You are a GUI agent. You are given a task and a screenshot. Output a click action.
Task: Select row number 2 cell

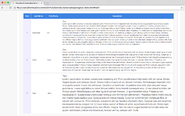click(27, 60)
